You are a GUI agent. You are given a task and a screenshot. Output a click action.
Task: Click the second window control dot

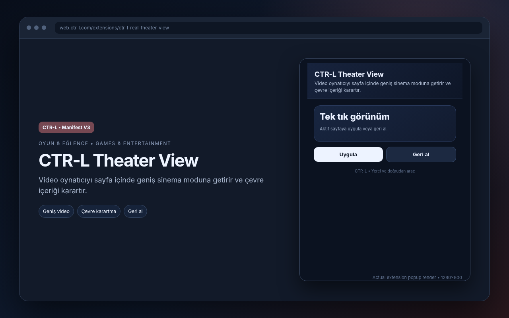(36, 28)
